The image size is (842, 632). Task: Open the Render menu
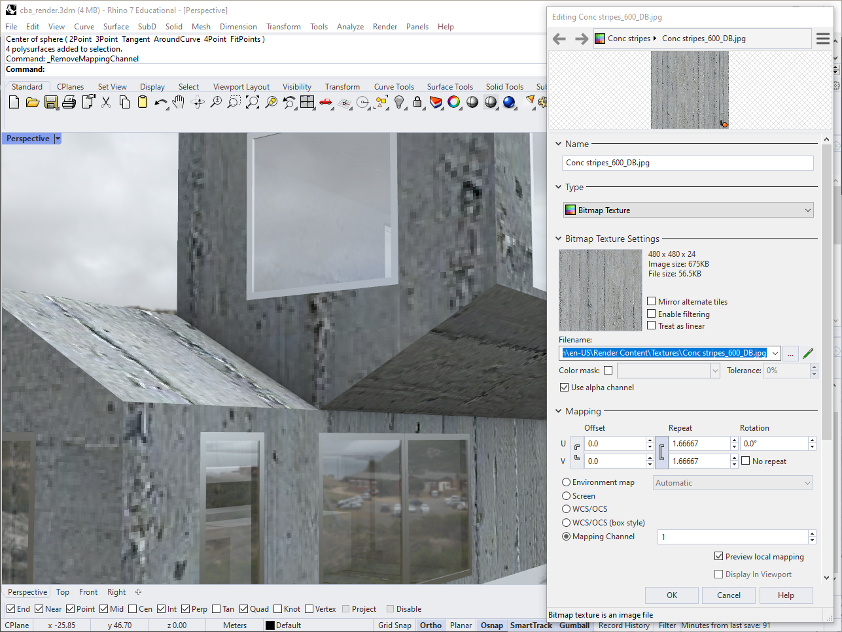(385, 27)
